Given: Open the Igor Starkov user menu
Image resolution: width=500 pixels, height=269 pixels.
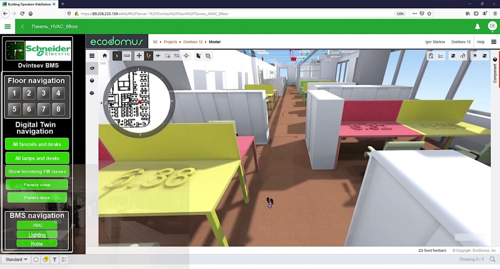Looking at the screenshot, I should (435, 42).
